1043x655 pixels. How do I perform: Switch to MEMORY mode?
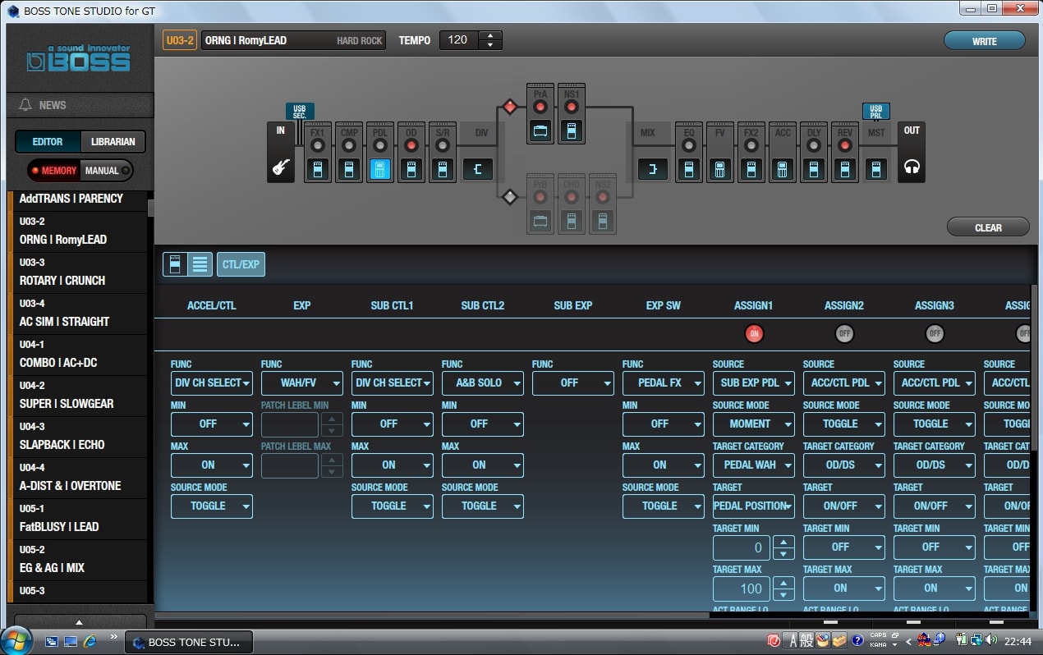[54, 171]
